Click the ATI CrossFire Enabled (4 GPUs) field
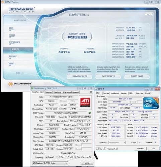161x167 pixels. [x=68, y=153]
